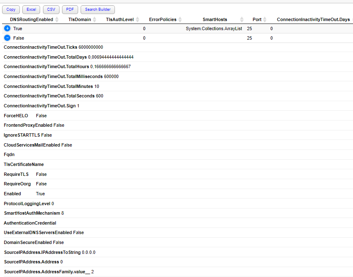Click the RequireTLS False row
Image resolution: width=353 pixels, height=277 pixels.
[177, 174]
